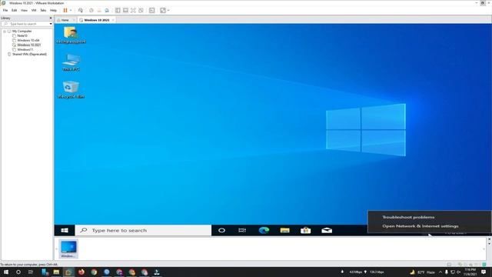Collapse the My Computer tree node

(x=5, y=31)
